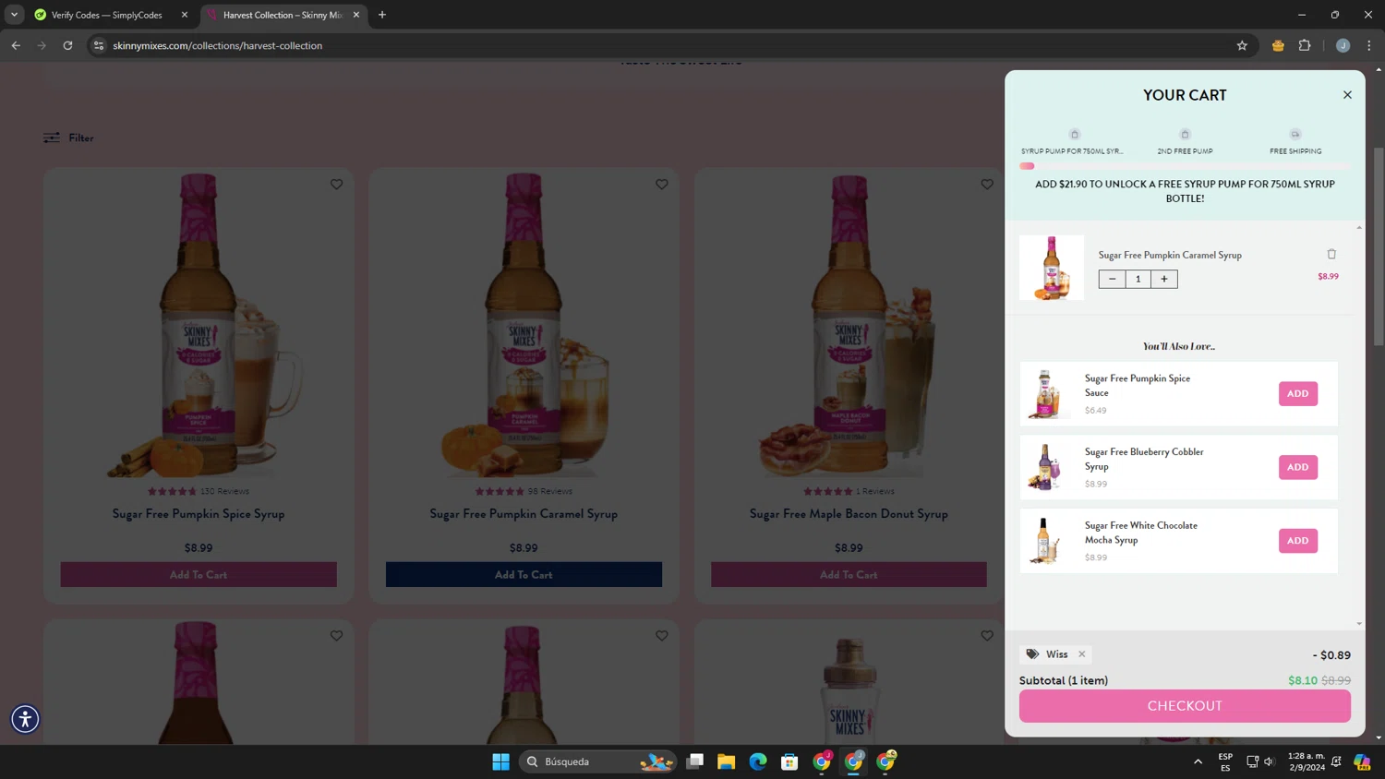Viewport: 1385px width, 779px height.
Task: Remove the Wiss discount code
Action: (1081, 654)
